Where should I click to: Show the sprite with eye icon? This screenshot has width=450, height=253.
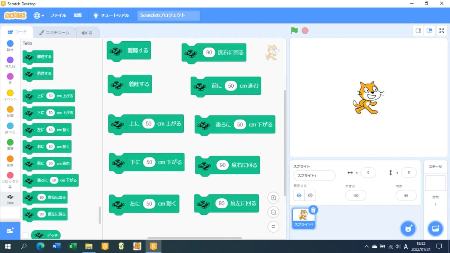click(299, 195)
